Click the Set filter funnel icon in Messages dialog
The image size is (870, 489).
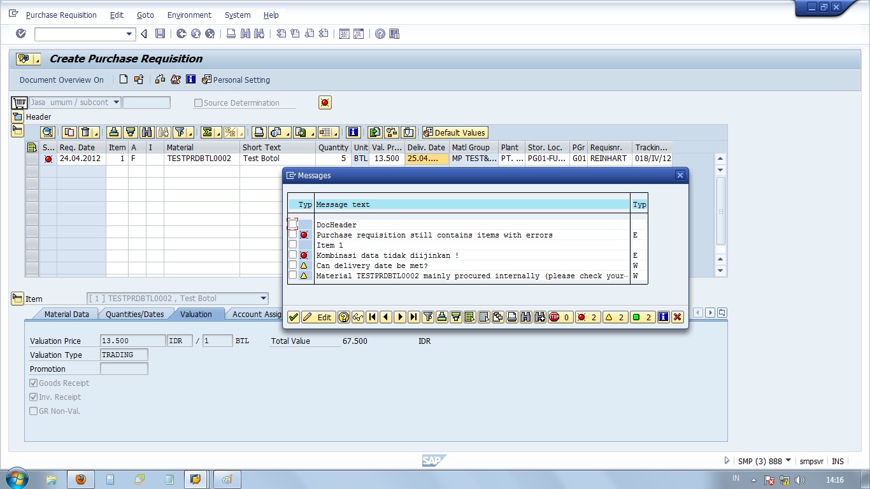(x=428, y=317)
